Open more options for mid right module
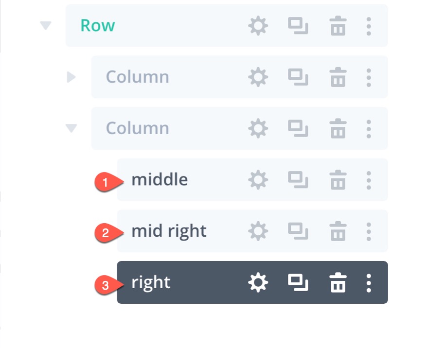 (369, 231)
